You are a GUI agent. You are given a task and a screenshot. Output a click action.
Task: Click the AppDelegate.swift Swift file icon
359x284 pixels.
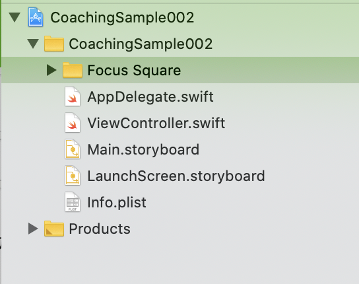tap(73, 96)
